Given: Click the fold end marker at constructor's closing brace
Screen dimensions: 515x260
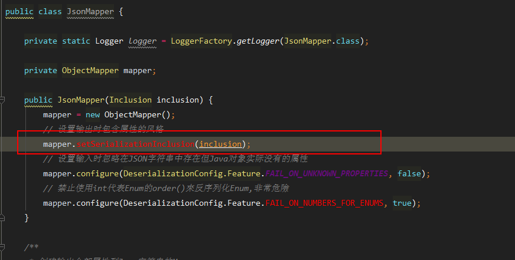Looking at the screenshot, I should (2, 218).
